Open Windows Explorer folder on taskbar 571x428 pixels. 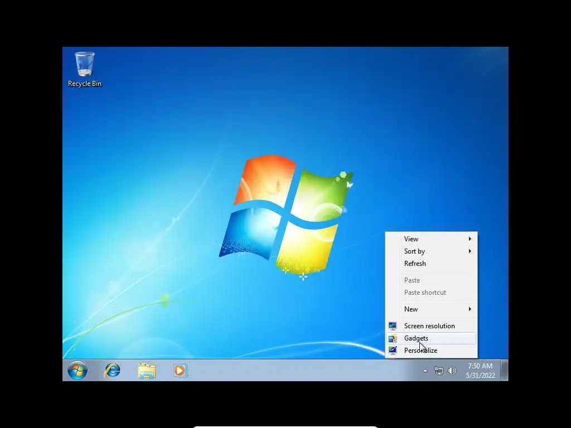point(147,371)
